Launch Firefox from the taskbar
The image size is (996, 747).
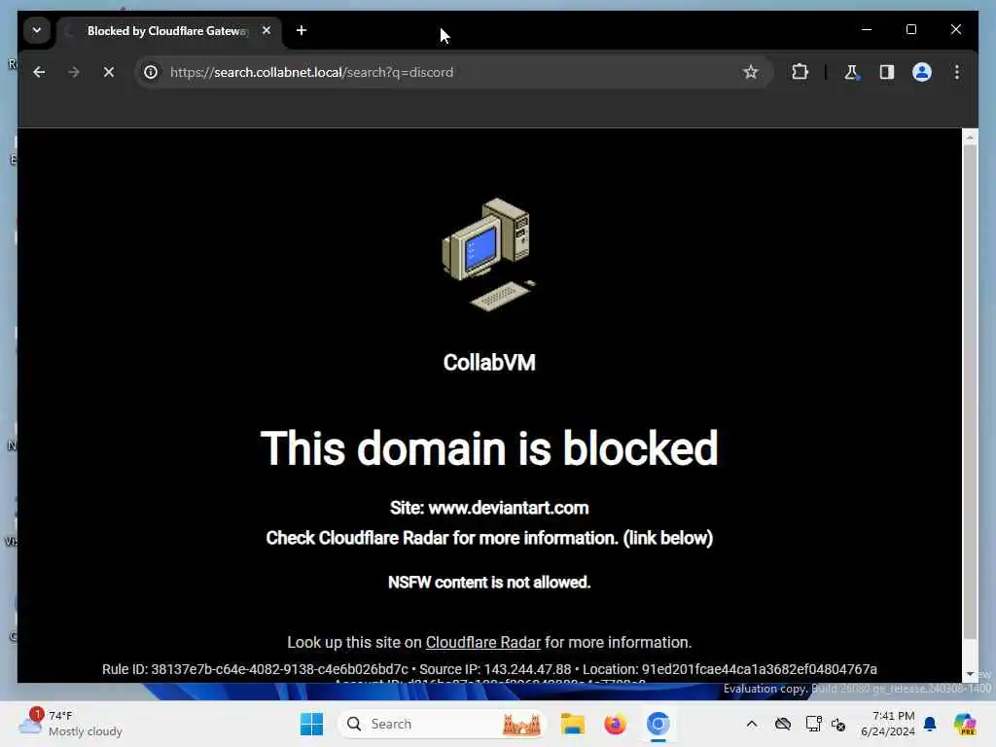click(x=615, y=724)
